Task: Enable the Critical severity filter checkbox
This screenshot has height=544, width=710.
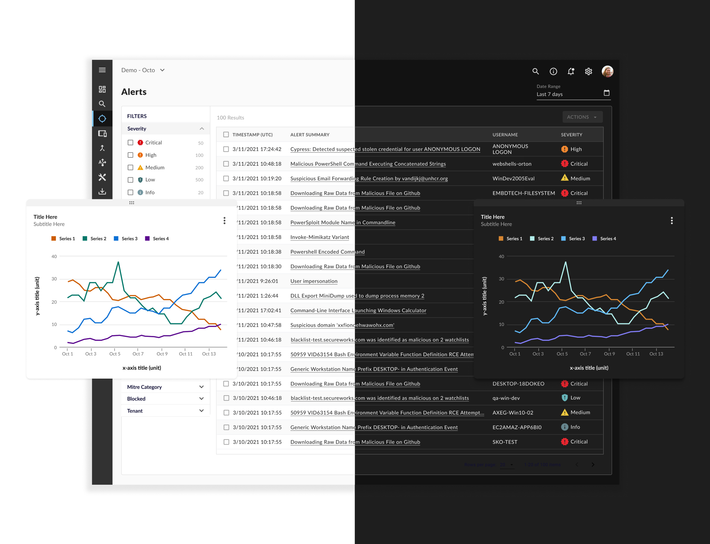Action: [x=130, y=142]
